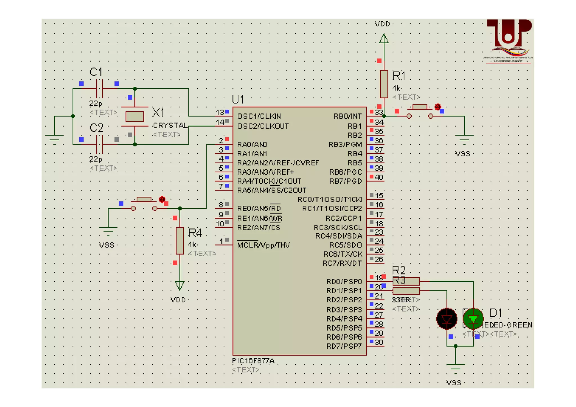This screenshot has width=576, height=407.
Task: Click the U1 reference label
Action: pos(238,100)
